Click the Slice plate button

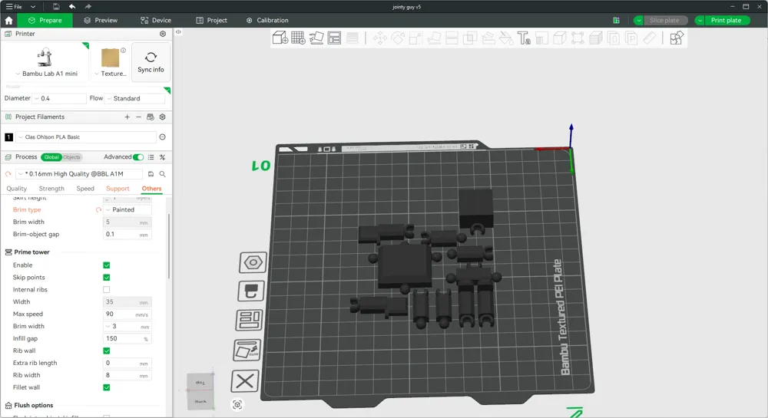coord(664,20)
